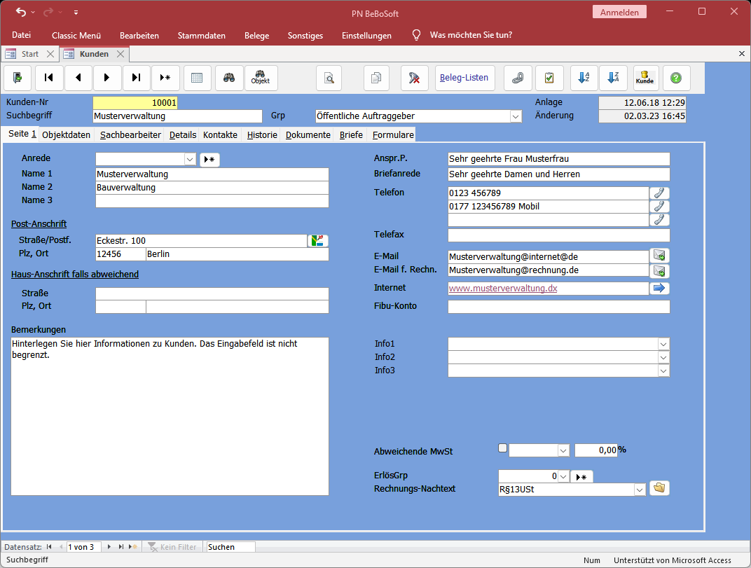
Task: Jump to the first record in toolbar
Action: (49, 78)
